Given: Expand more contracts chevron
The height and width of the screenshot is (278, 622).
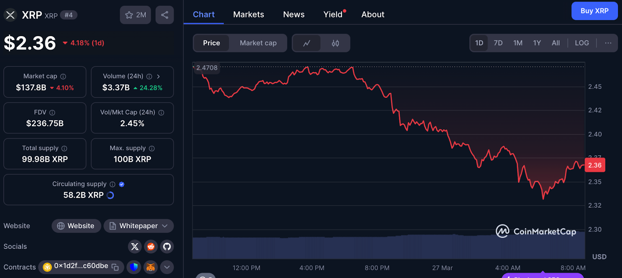Looking at the screenshot, I should pyautogui.click(x=167, y=267).
